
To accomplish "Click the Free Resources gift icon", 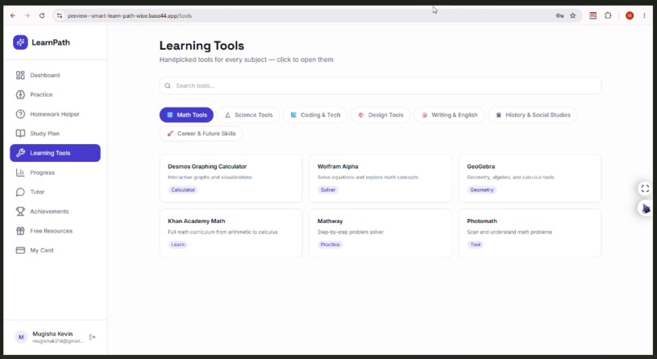I will pyautogui.click(x=20, y=231).
